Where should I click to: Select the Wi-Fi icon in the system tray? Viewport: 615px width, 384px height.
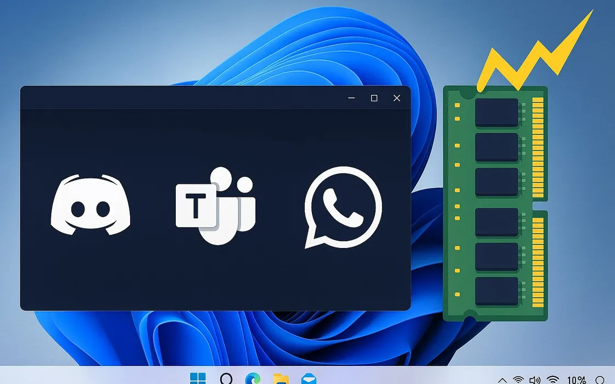(x=519, y=379)
